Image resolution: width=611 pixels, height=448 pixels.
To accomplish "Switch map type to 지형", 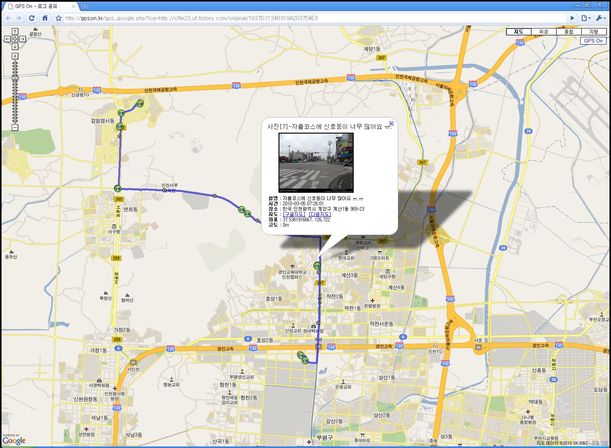I will click(594, 32).
